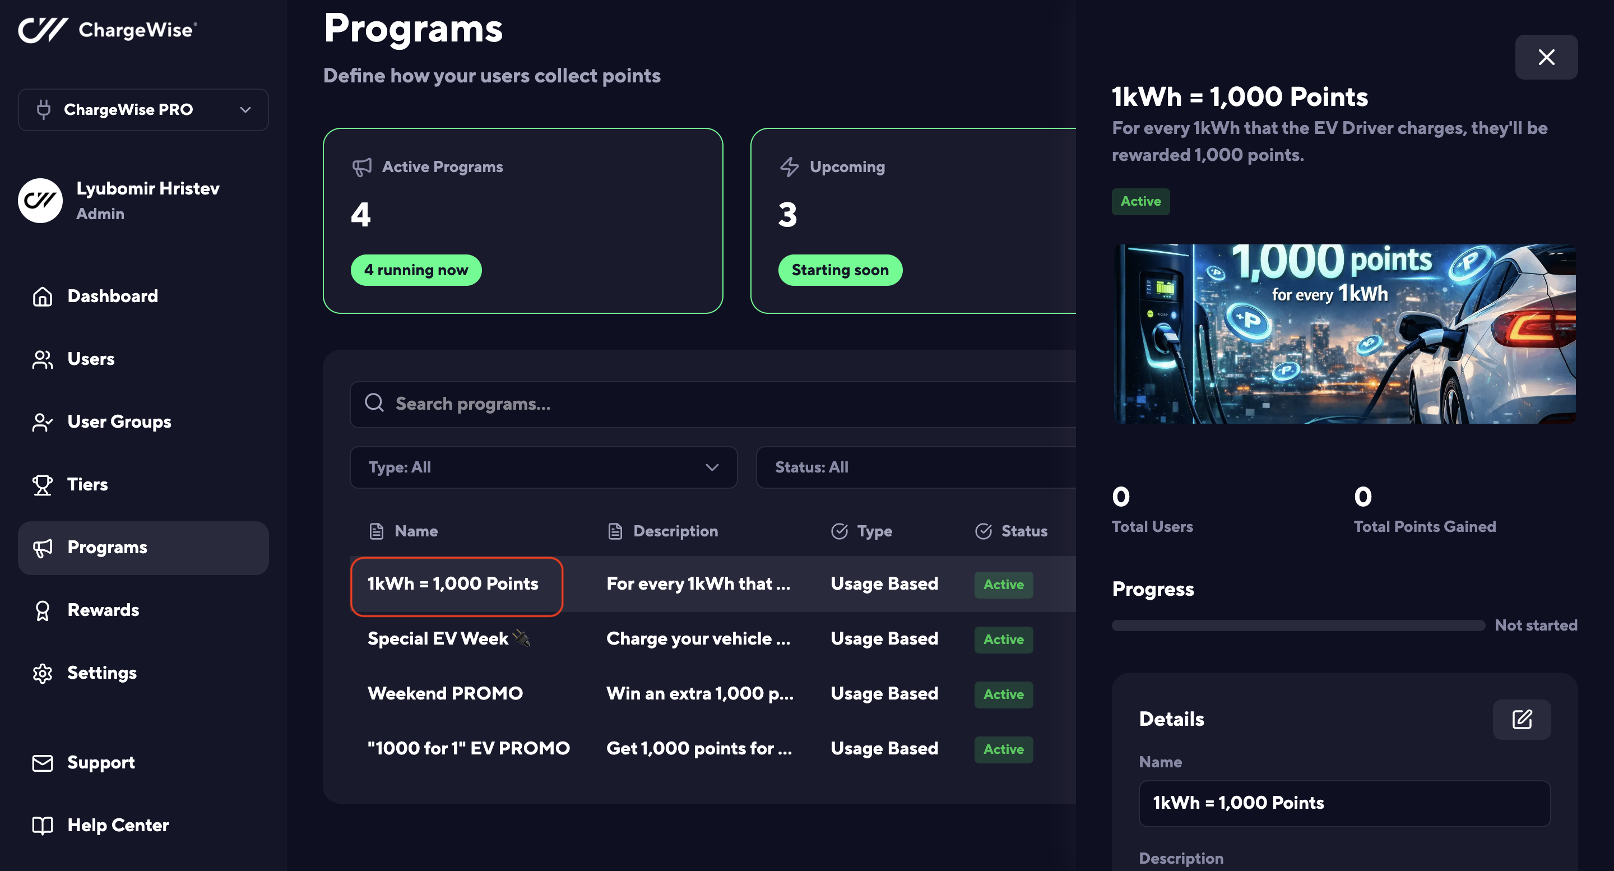Open the User Groups menu item
Screen dimensions: 1614x871
(x=119, y=421)
